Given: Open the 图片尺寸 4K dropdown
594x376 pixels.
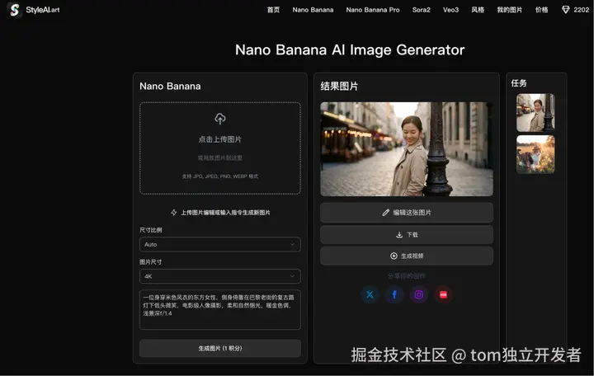Looking at the screenshot, I should click(220, 276).
